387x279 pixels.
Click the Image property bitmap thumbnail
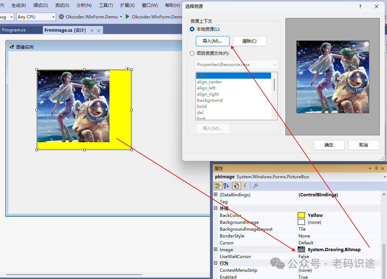point(301,249)
